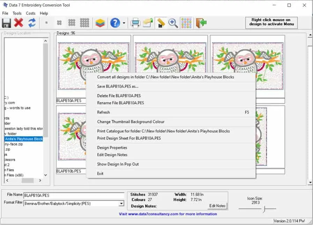Click the door exit icon in toolbar

[x=201, y=23]
